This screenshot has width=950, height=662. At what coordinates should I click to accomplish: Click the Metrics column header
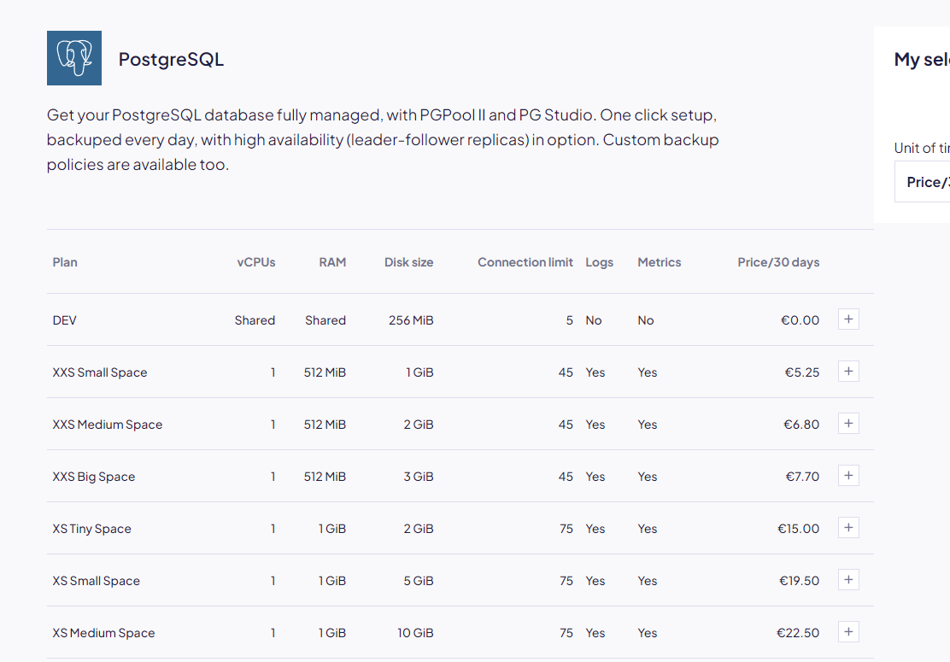click(660, 262)
